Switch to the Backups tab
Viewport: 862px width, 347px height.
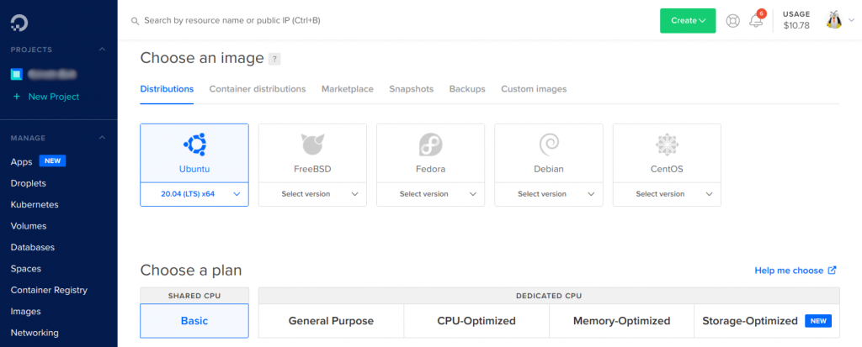tap(467, 89)
